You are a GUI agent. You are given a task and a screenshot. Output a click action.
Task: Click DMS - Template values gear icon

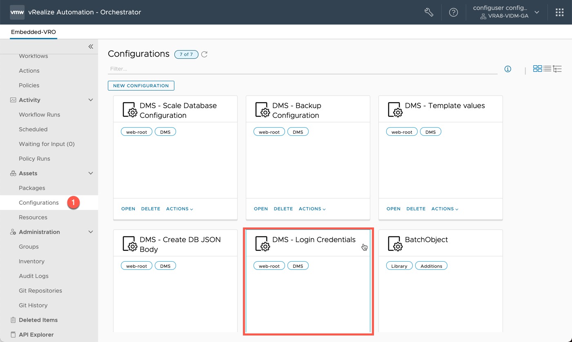[395, 110]
